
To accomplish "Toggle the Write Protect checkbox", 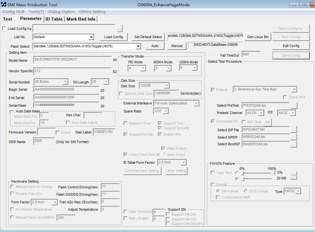I will [x=163, y=148].
